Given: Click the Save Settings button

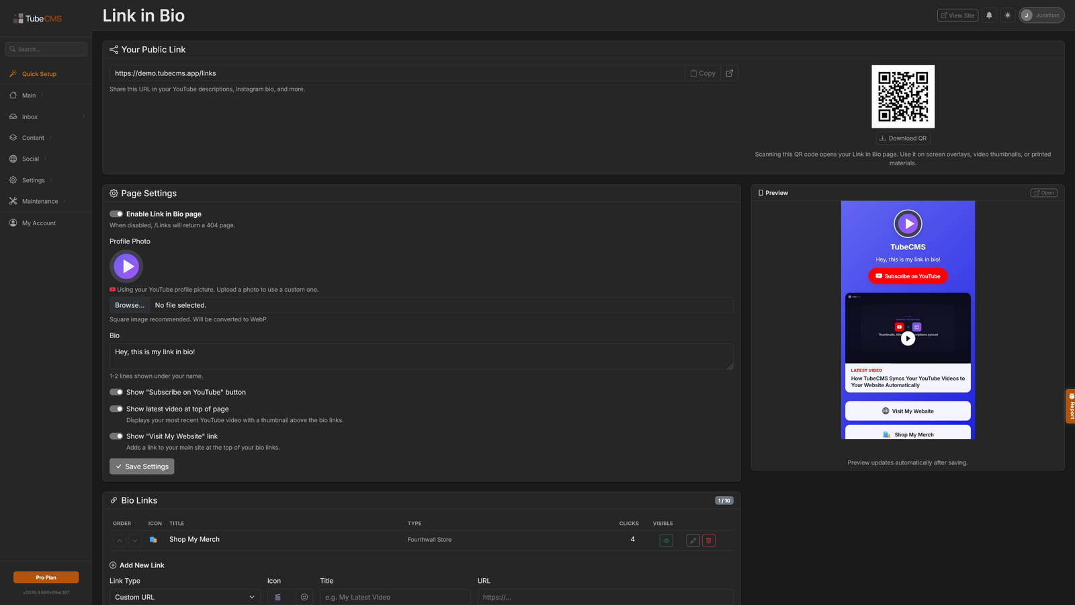Looking at the screenshot, I should 141,466.
